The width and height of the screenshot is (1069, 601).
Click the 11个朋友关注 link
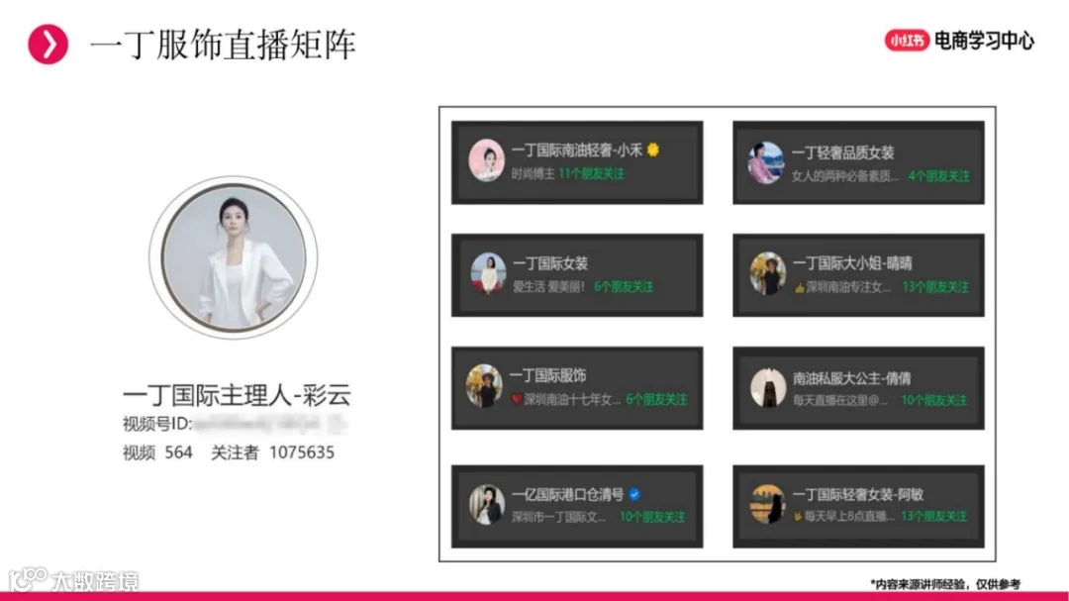click(591, 174)
